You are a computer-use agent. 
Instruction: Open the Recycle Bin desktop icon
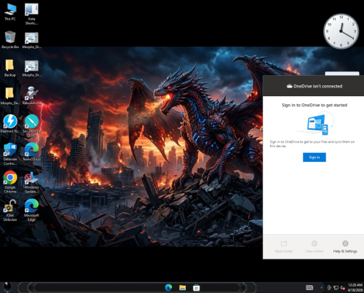(x=10, y=39)
